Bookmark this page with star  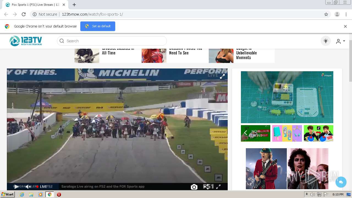click(326, 14)
